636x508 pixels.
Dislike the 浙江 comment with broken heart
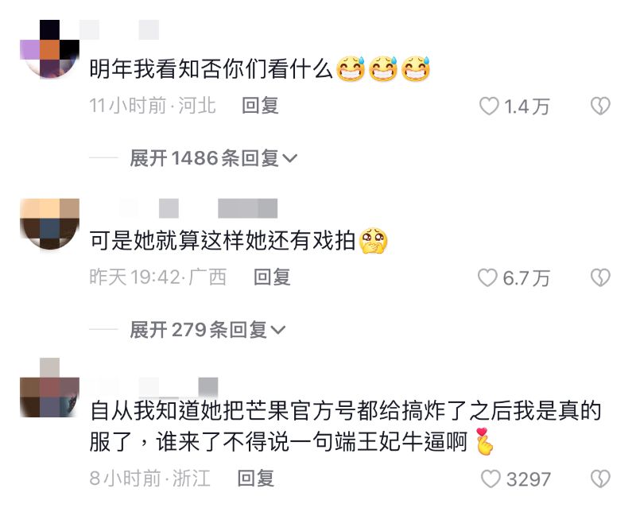[x=600, y=479]
